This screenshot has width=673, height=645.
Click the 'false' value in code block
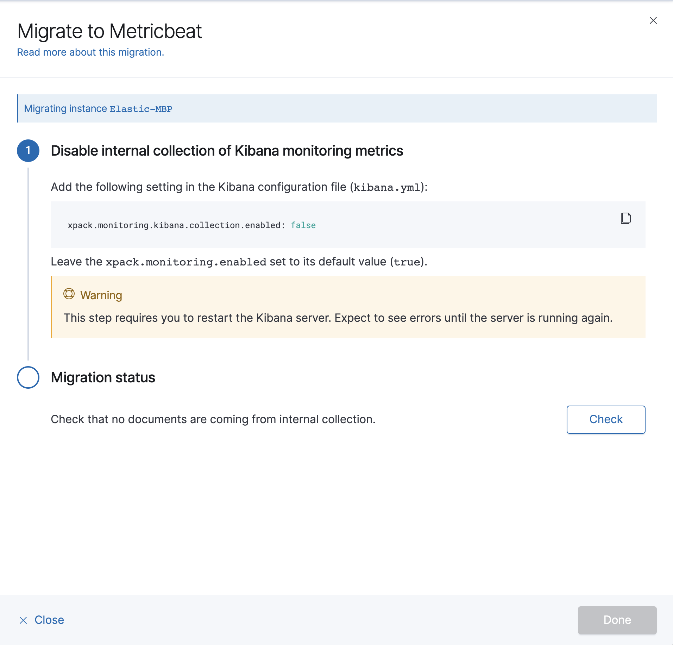click(303, 225)
